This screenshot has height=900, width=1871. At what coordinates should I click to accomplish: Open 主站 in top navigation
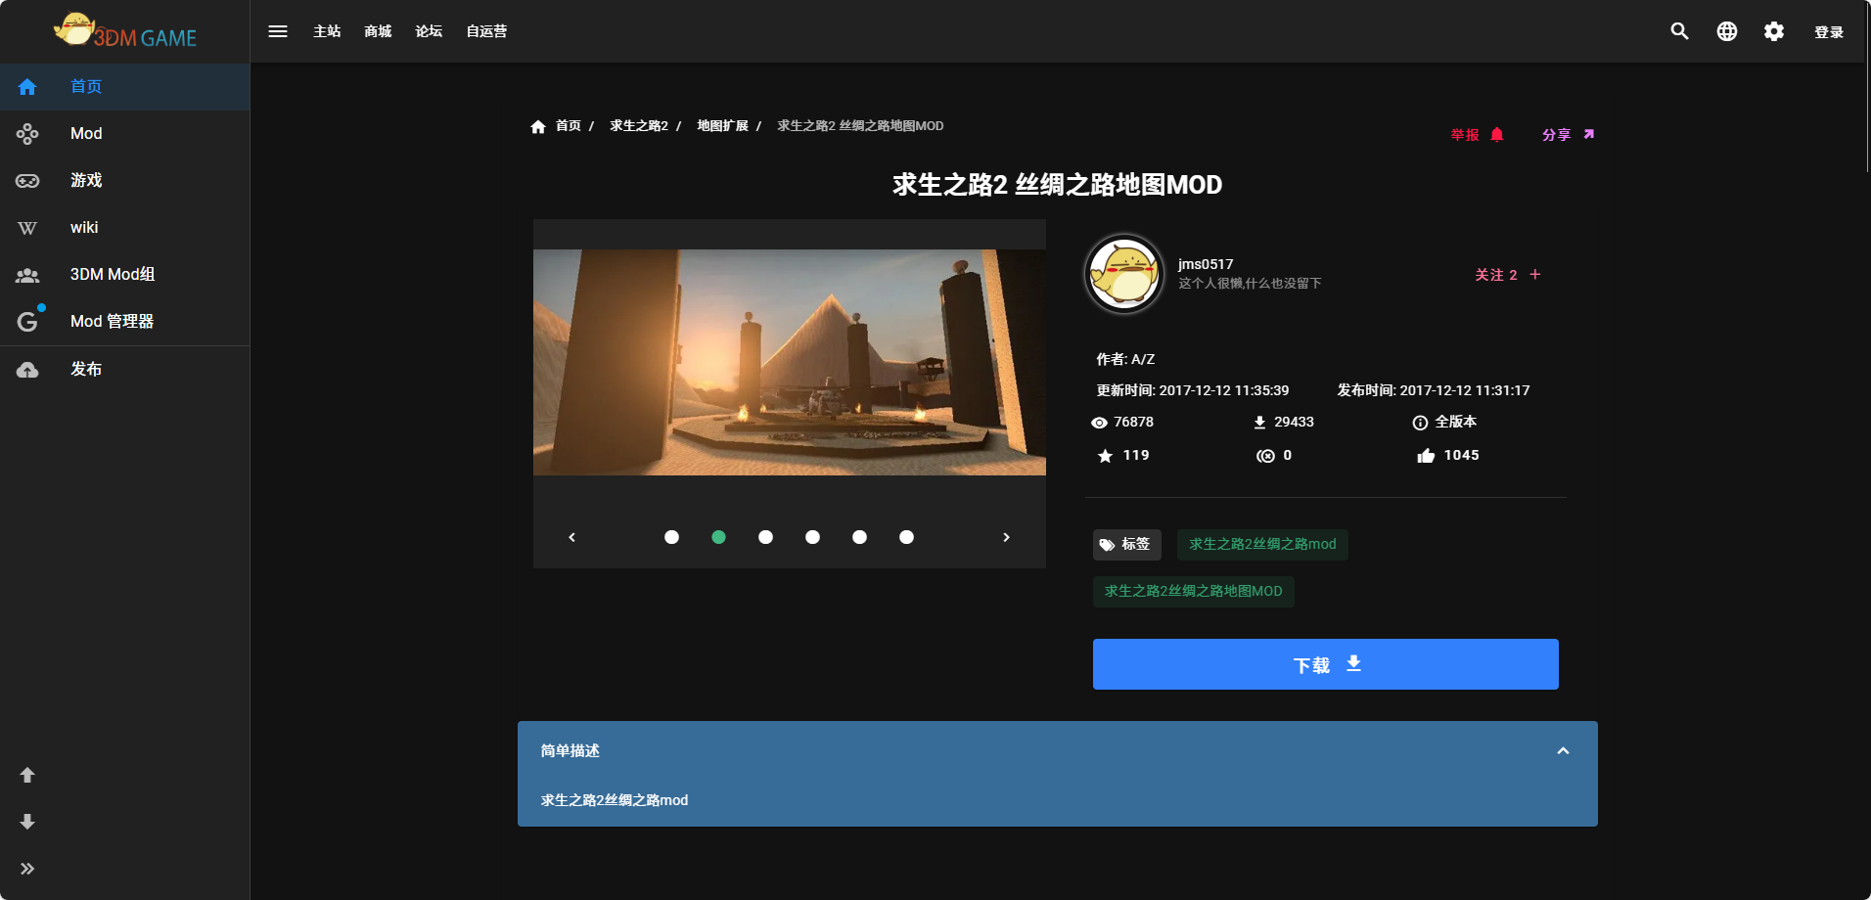[x=327, y=31]
